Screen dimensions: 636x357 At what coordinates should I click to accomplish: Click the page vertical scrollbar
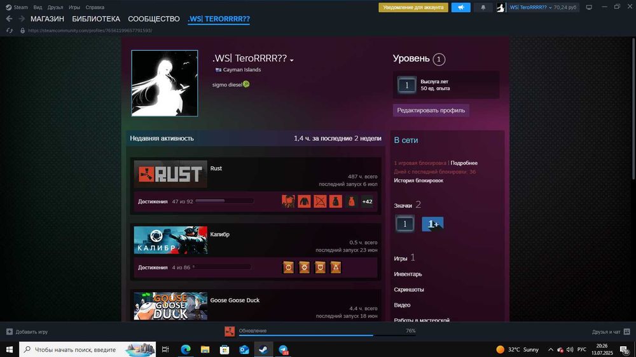point(633,109)
